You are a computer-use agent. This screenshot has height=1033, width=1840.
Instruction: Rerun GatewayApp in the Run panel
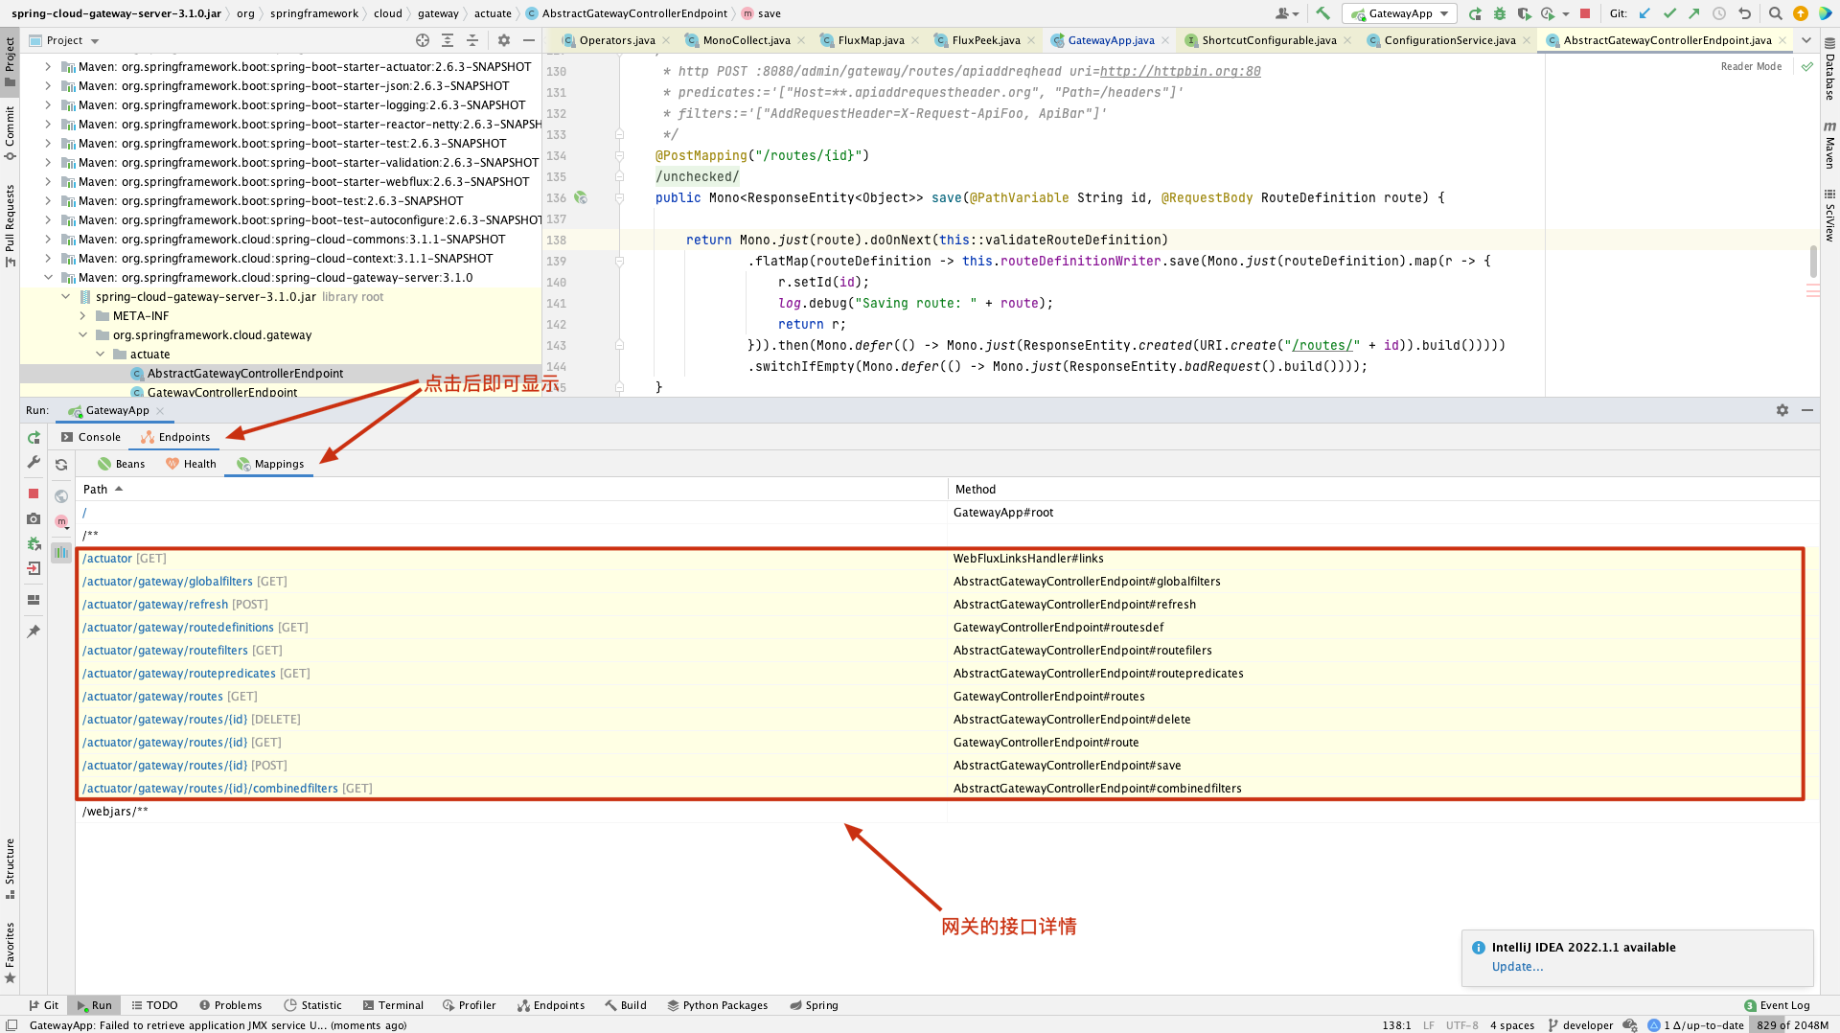(34, 438)
